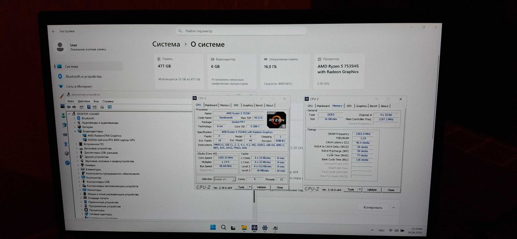
Task: Click the Settings back arrow icon
Action: point(53,32)
